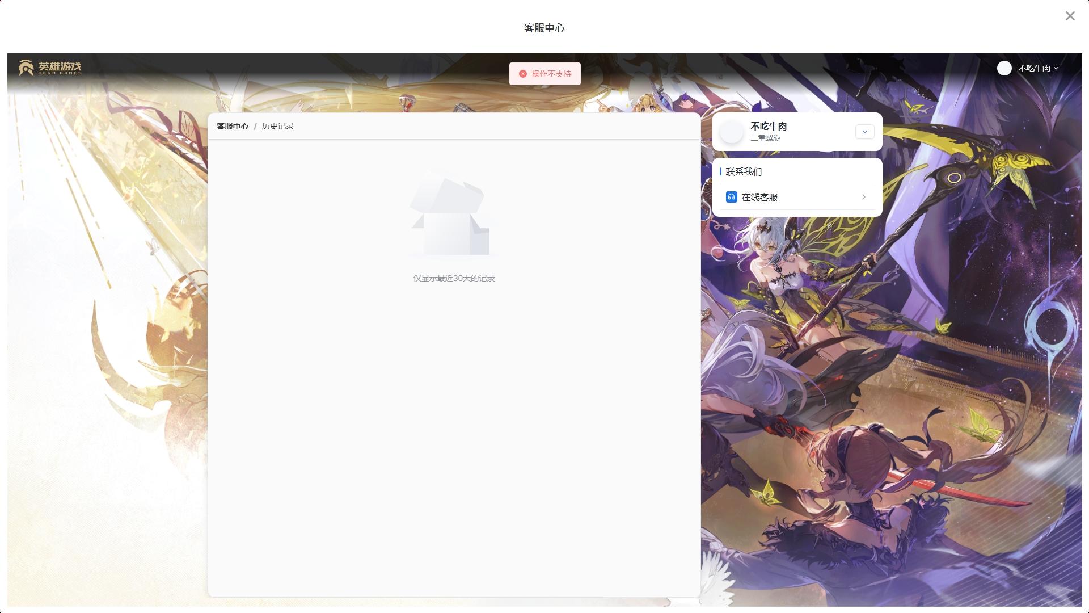Click the Hero Games logo
The image size is (1089, 613).
pos(50,68)
